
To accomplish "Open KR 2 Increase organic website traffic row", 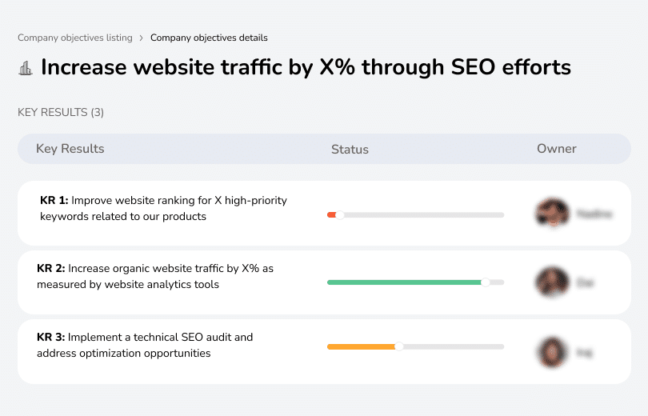I will point(155,276).
